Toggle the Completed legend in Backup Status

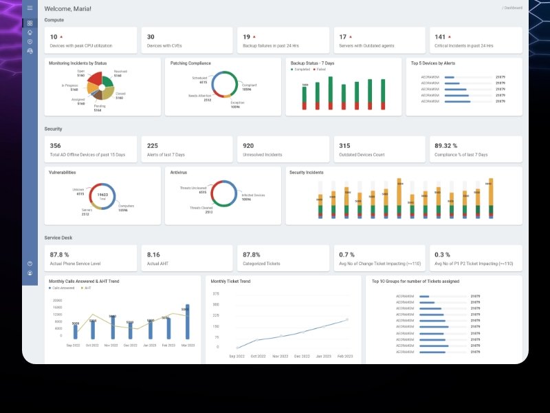pos(302,70)
